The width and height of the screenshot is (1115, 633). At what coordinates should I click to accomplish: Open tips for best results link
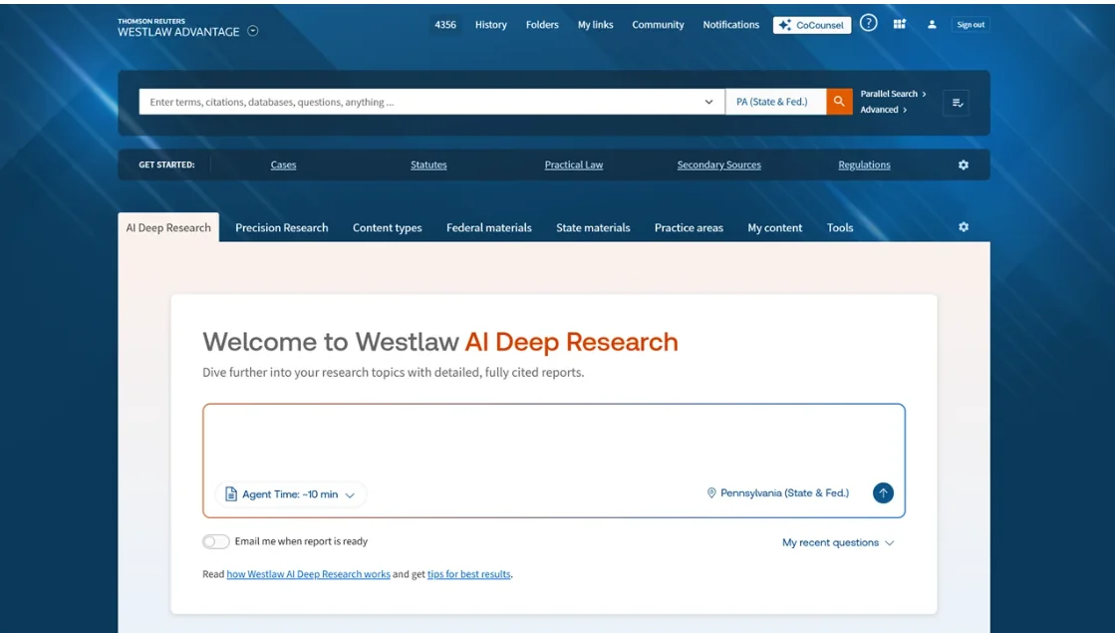click(x=468, y=574)
